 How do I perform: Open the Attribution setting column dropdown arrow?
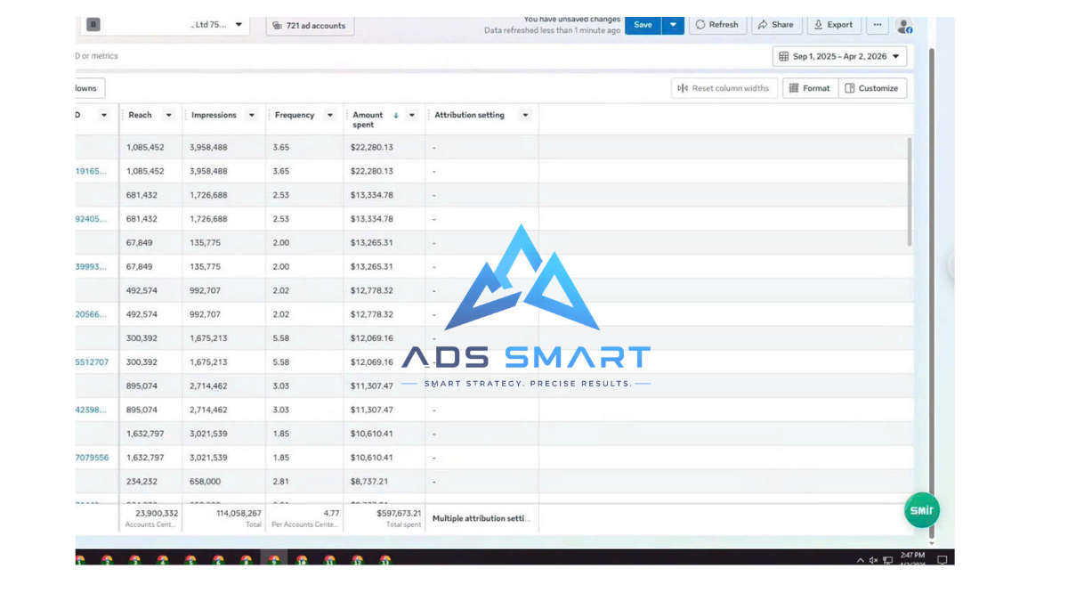[x=525, y=115]
